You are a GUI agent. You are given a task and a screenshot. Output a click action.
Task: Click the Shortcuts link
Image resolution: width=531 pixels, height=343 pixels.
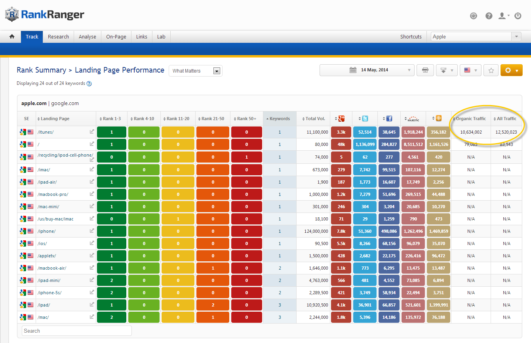(x=411, y=36)
